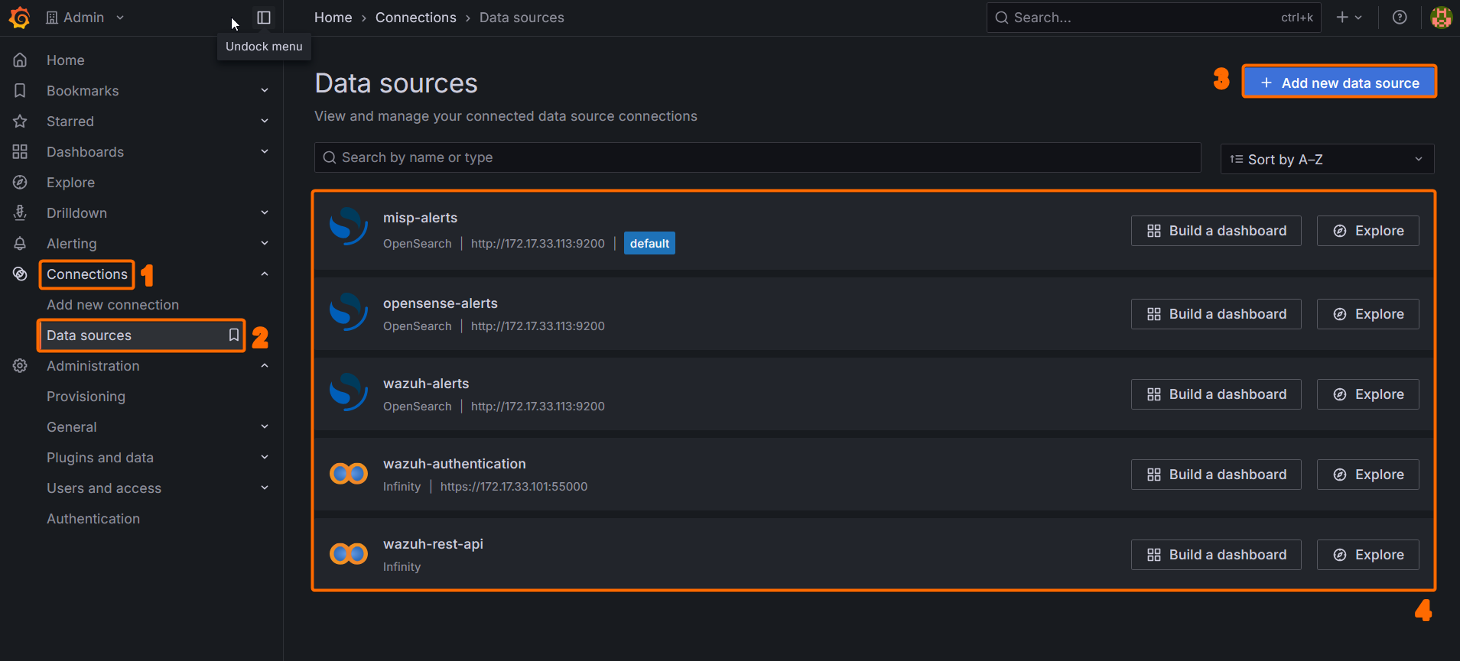Build a dashboard for wazuh-rest-api
The image size is (1460, 661).
tap(1216, 555)
